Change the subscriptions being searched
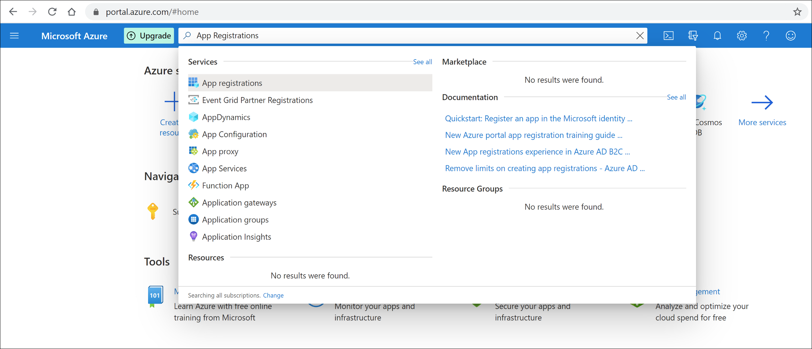Viewport: 812px width, 349px height. [273, 295]
